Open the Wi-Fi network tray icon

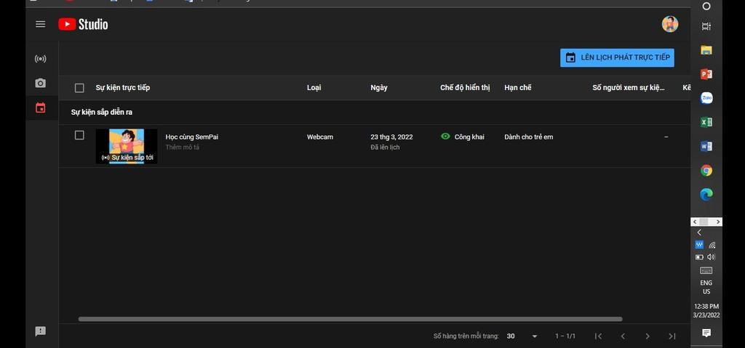(712, 246)
